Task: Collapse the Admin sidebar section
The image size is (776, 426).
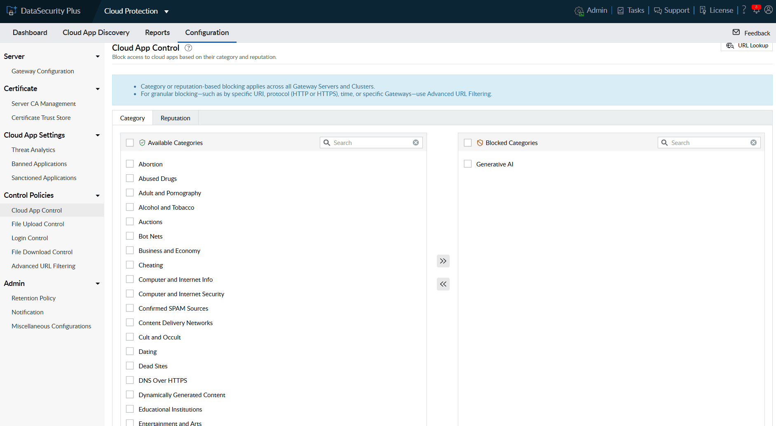Action: click(x=98, y=283)
